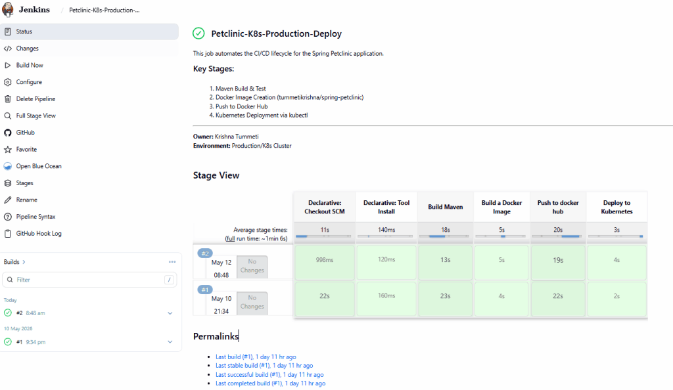The height and width of the screenshot is (390, 673).
Task: Open Blue Ocean from sidebar
Action: tap(89, 166)
